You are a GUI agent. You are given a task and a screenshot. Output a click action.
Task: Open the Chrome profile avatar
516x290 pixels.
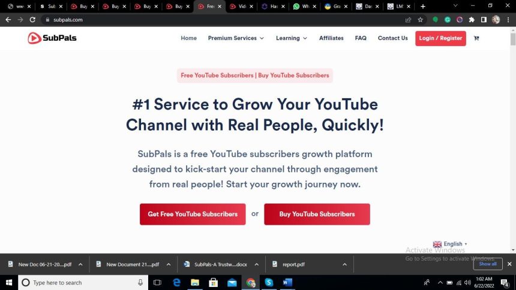point(496,20)
